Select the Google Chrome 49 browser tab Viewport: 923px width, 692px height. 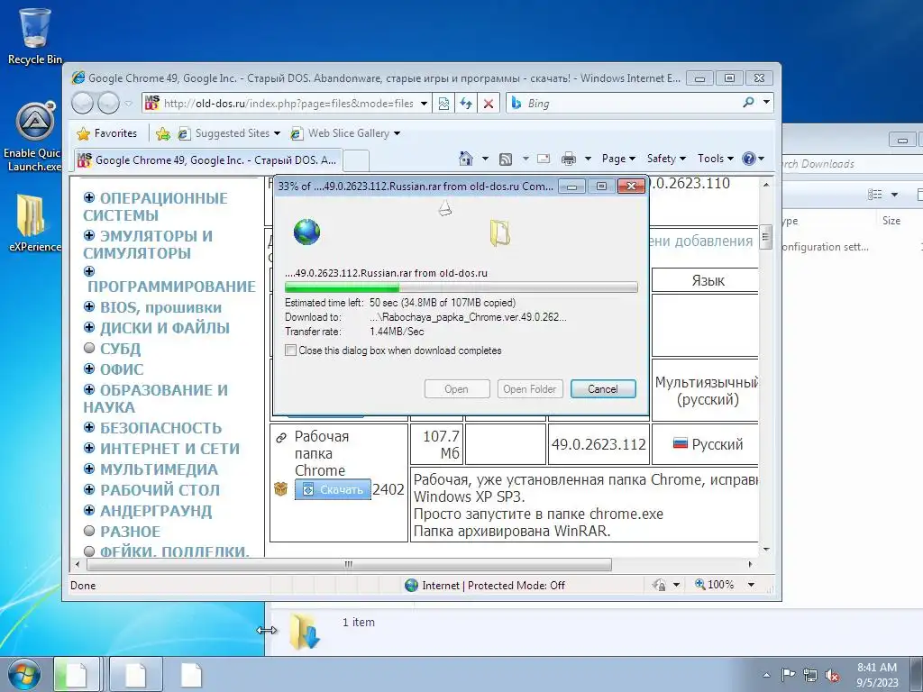coord(206,160)
